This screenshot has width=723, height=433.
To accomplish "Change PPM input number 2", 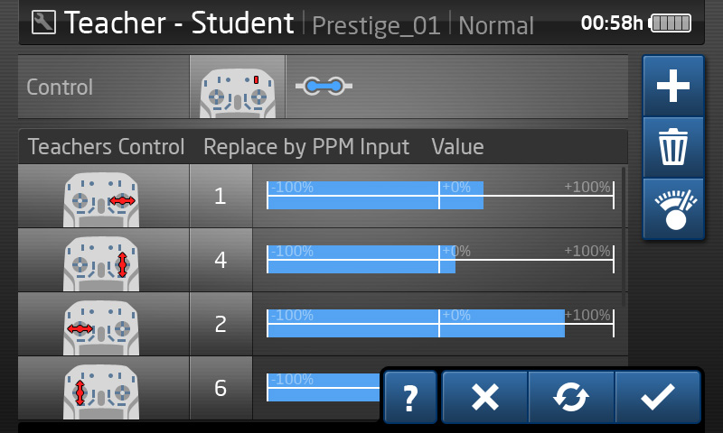I will 221,324.
